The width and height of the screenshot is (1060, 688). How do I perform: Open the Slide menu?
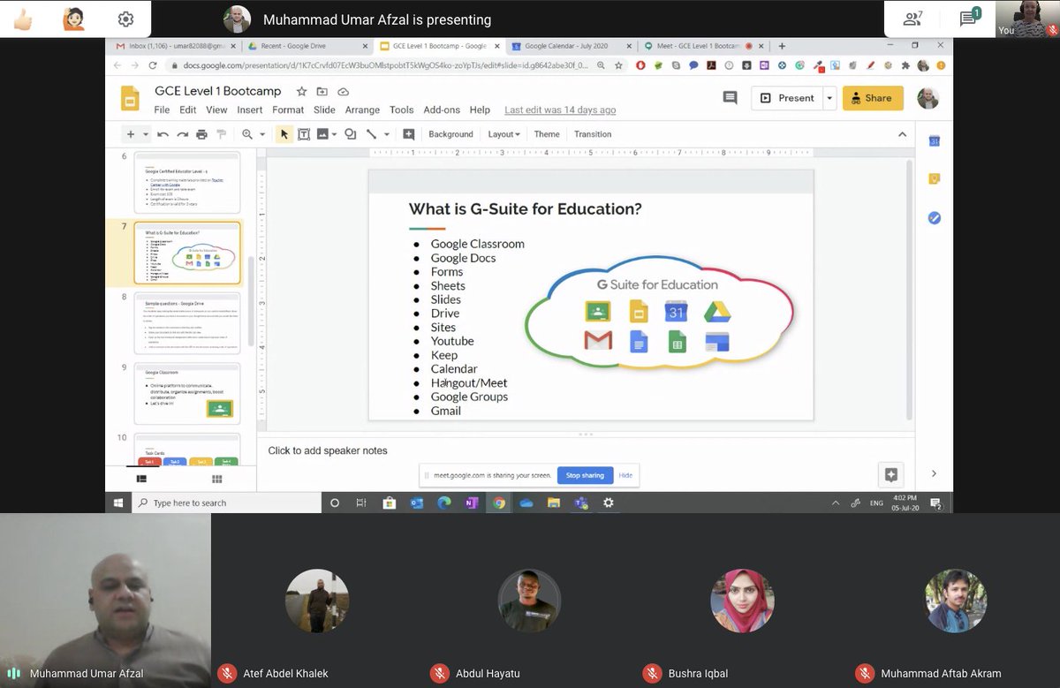click(x=324, y=110)
